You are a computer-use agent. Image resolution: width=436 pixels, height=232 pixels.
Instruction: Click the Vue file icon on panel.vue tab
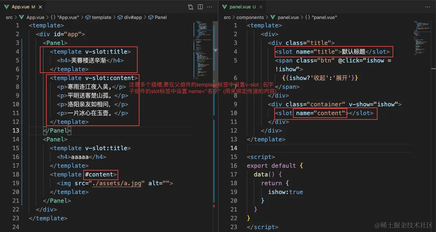tap(225, 7)
